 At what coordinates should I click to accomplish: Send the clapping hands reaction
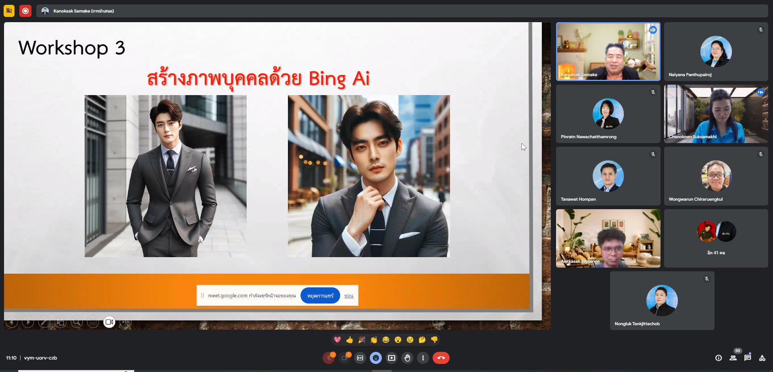374,340
